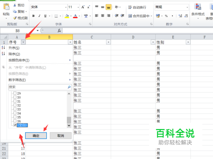Screen dimensions: 213x159
Task: Check the box for 35
Action: tap(15, 117)
